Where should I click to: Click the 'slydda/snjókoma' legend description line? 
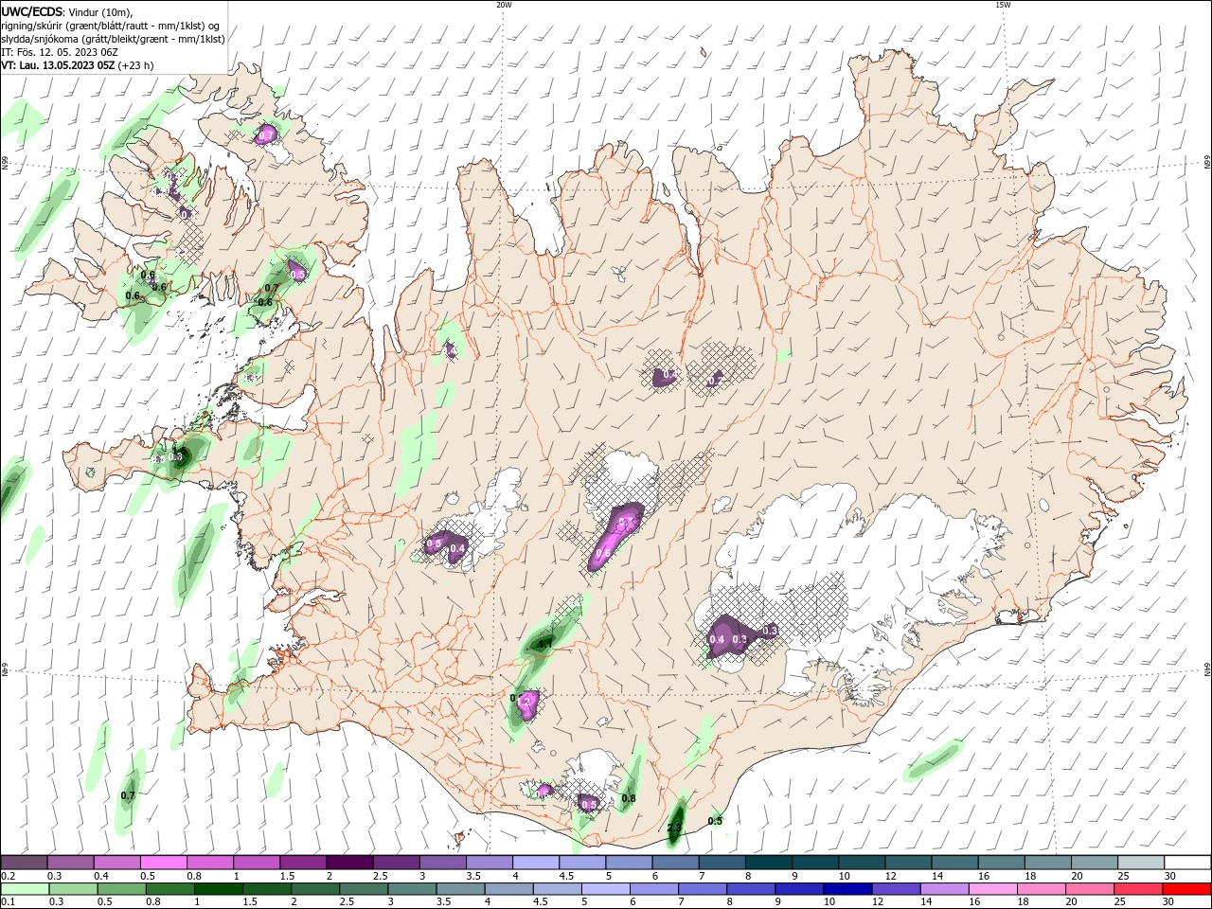113,39
